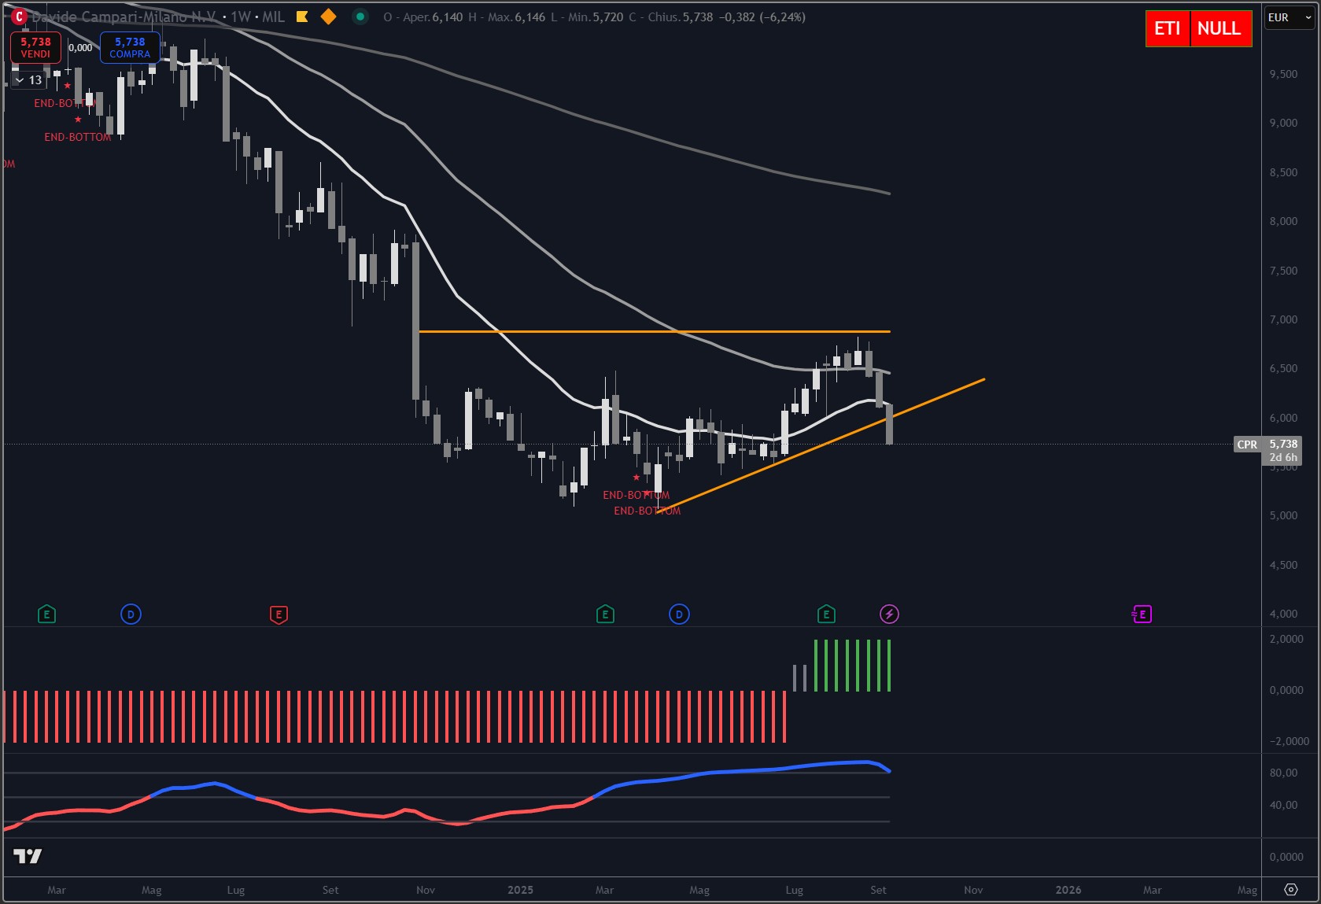Open chart settings gear at bottom right
This screenshot has height=904, width=1321.
point(1291,890)
